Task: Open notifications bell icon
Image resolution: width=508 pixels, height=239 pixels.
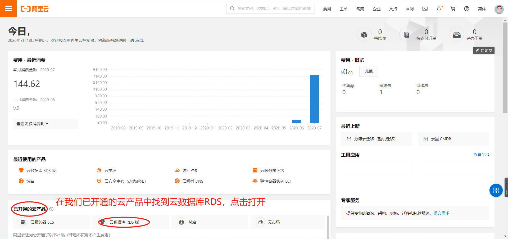Action: coord(439,9)
